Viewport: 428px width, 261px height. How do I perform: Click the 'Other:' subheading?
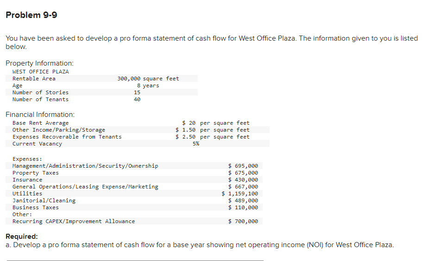[22, 214]
